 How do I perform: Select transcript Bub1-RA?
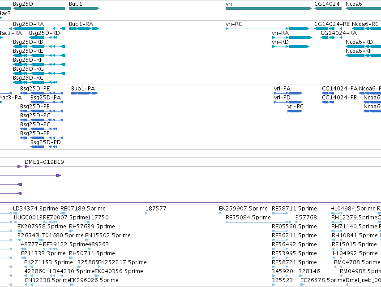84,29
